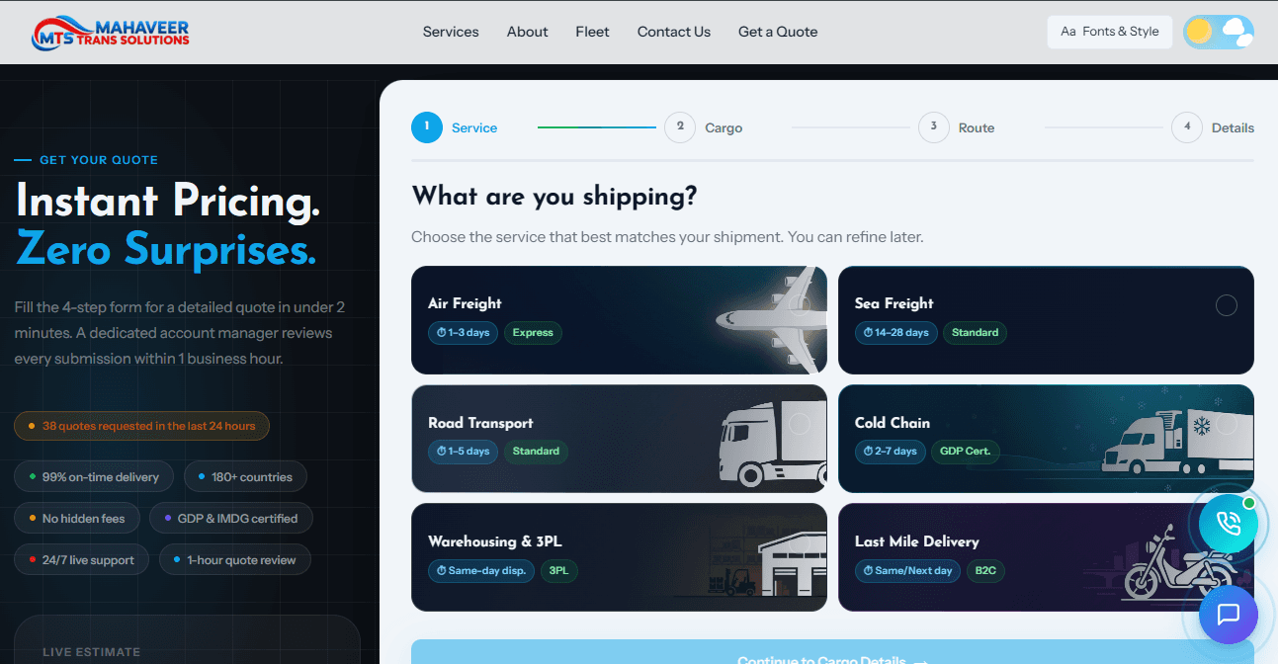The image size is (1278, 664).
Task: Open the Fonts & Style panel
Action: (1110, 32)
